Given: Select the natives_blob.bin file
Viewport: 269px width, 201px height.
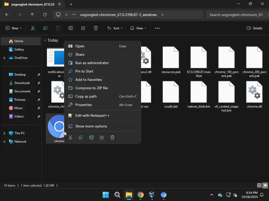Looking at the screenshot, I should click(199, 94).
